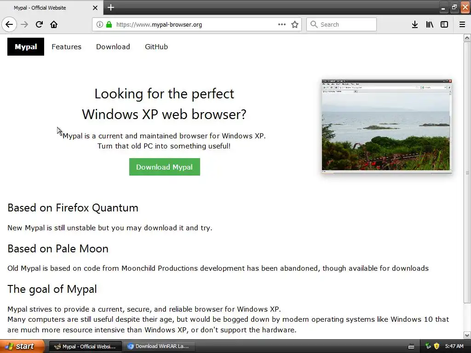This screenshot has width=471, height=353.
Task: Go back to the previous page
Action: coord(9,24)
